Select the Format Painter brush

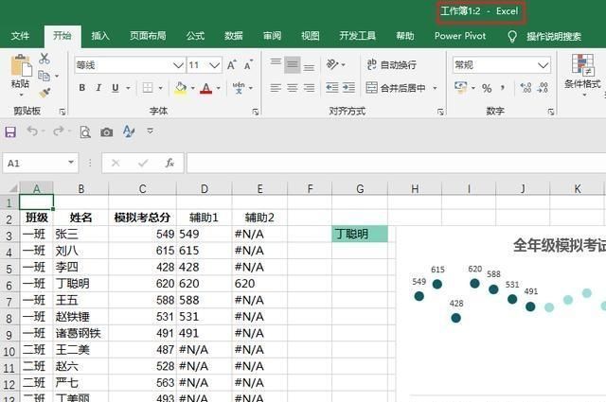pos(45,92)
